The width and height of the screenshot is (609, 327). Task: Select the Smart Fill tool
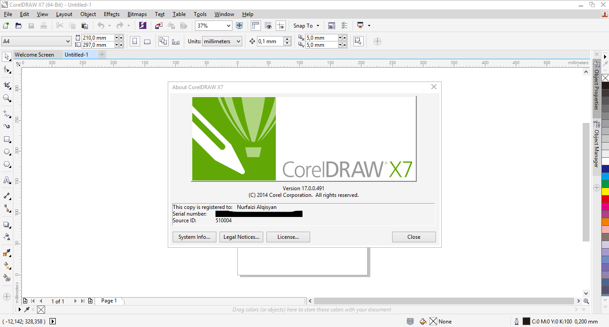pyautogui.click(x=7, y=278)
